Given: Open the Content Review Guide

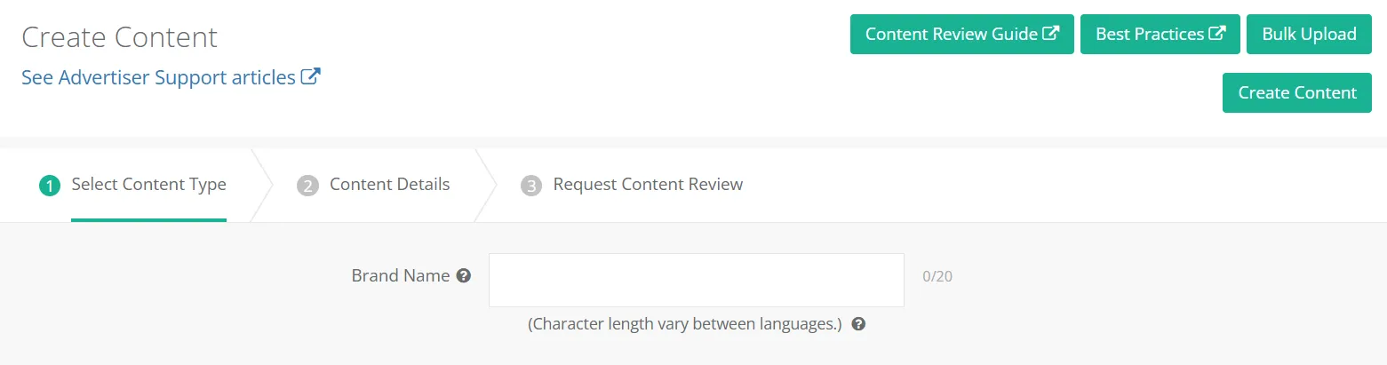Looking at the screenshot, I should point(962,34).
